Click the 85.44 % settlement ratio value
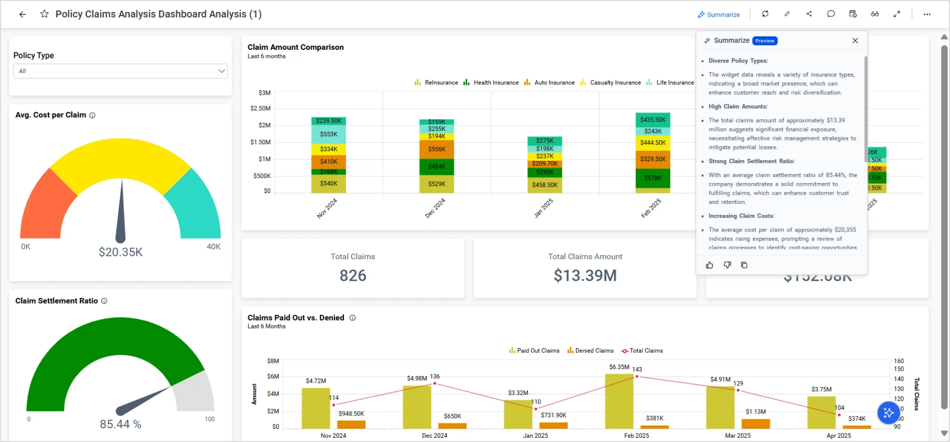This screenshot has width=950, height=442. (120, 424)
